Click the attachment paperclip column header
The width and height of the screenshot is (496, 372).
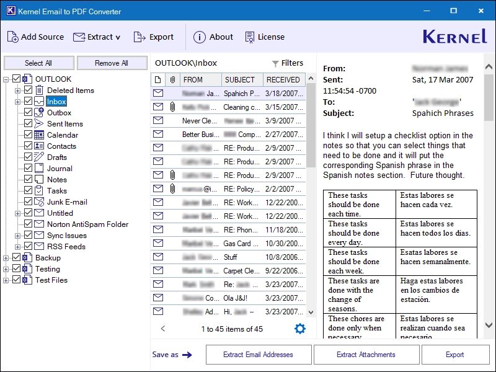pyautogui.click(x=172, y=80)
